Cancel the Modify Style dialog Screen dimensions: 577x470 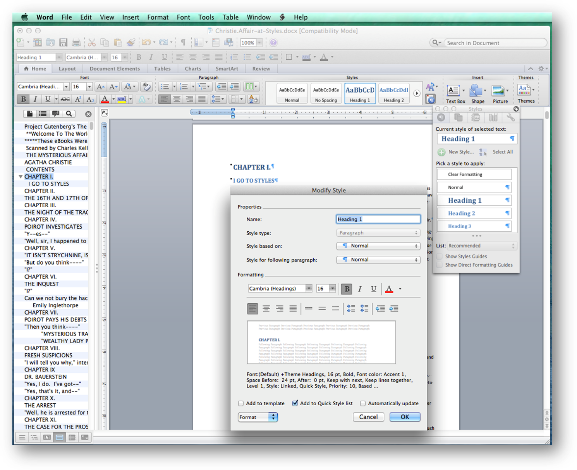point(368,417)
